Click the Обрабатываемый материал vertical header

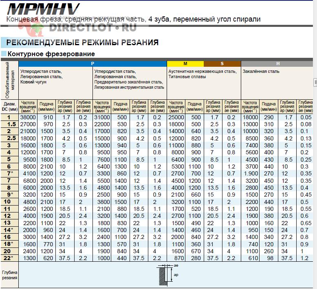[9, 79]
